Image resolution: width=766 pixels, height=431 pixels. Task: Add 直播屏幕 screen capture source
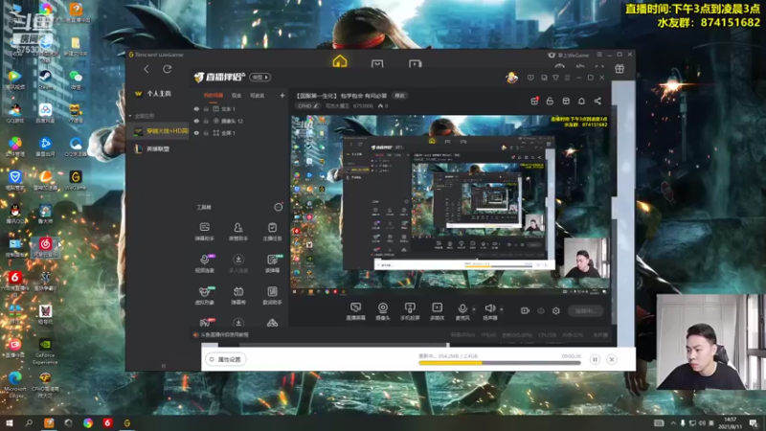(x=355, y=310)
